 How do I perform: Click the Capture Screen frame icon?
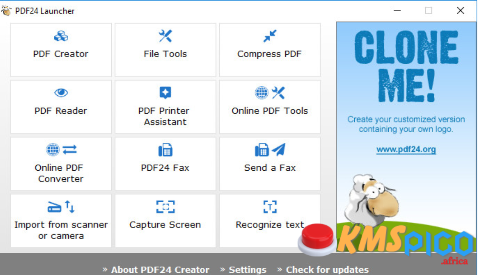pyautogui.click(x=165, y=206)
